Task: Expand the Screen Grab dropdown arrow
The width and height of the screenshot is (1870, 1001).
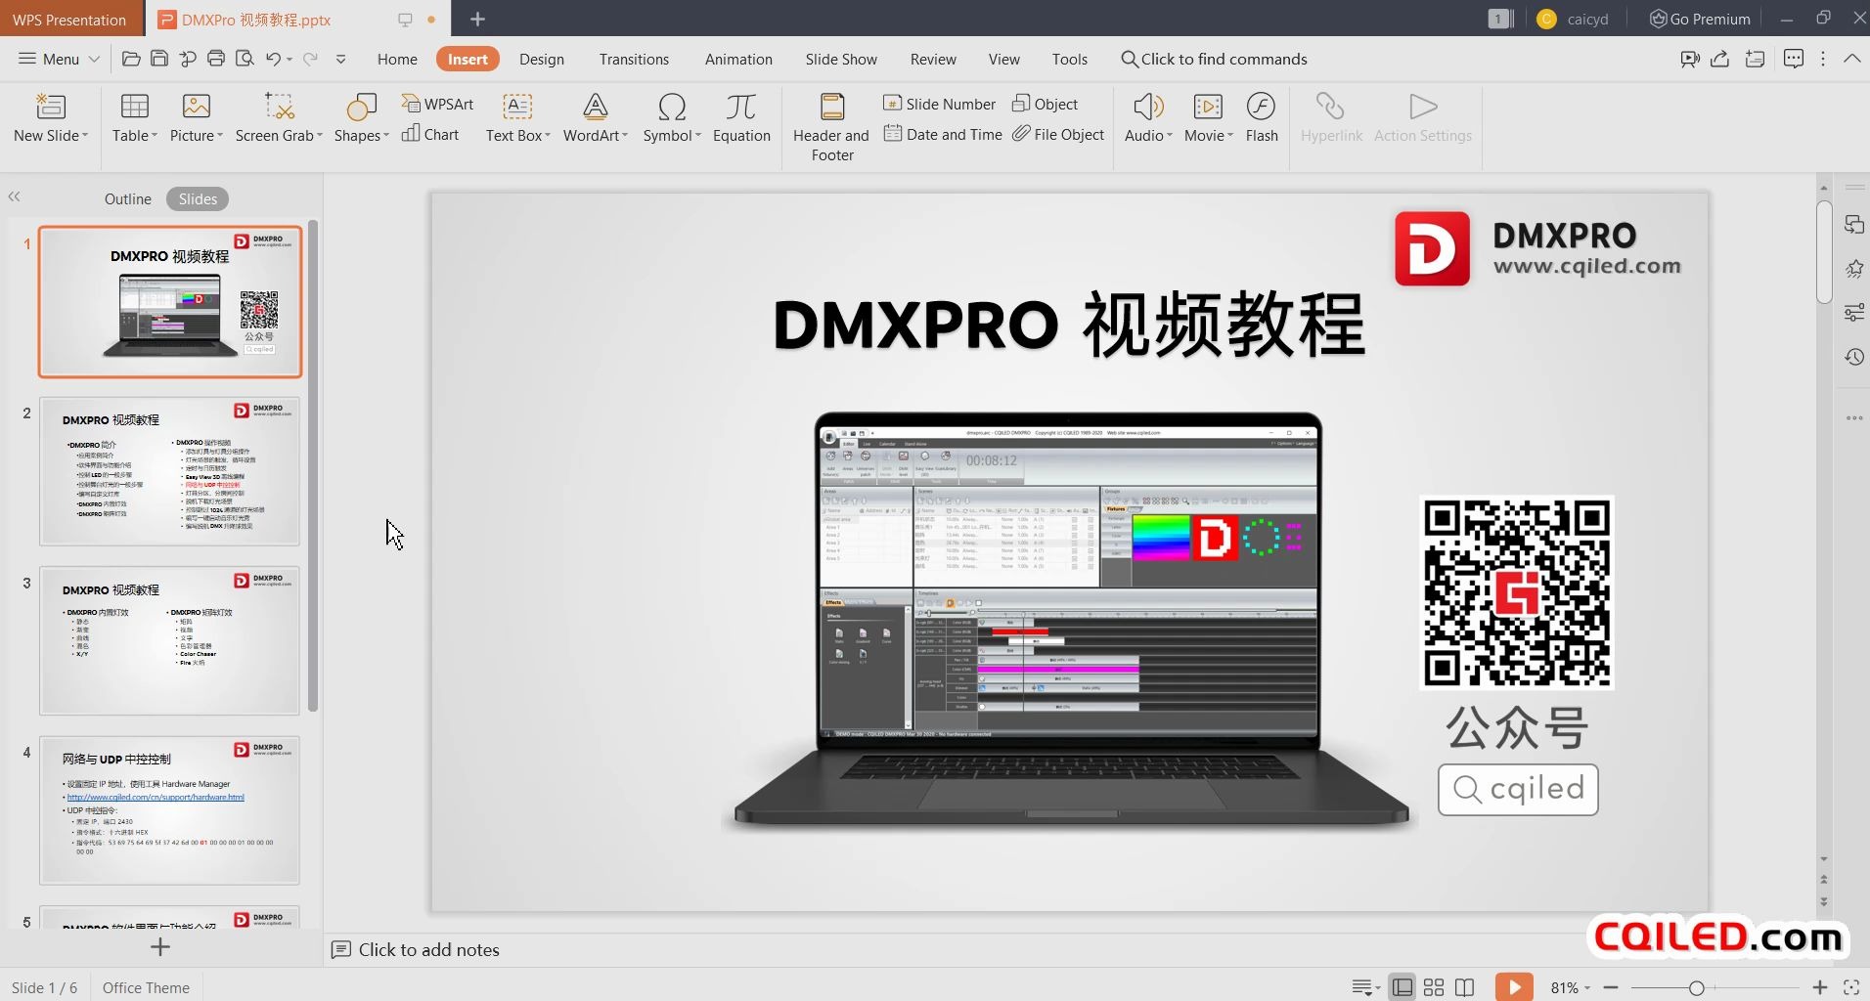Action: click(320, 136)
